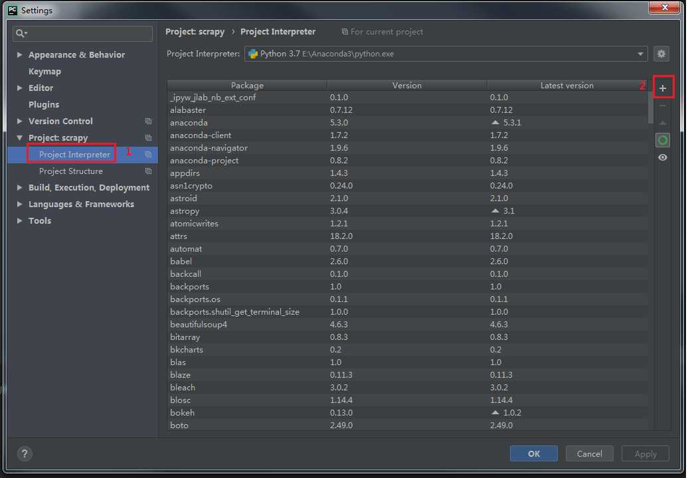The width and height of the screenshot is (688, 478).
Task: Click the upgrade arrow next to bokeh 1.0.2
Action: [x=495, y=413]
